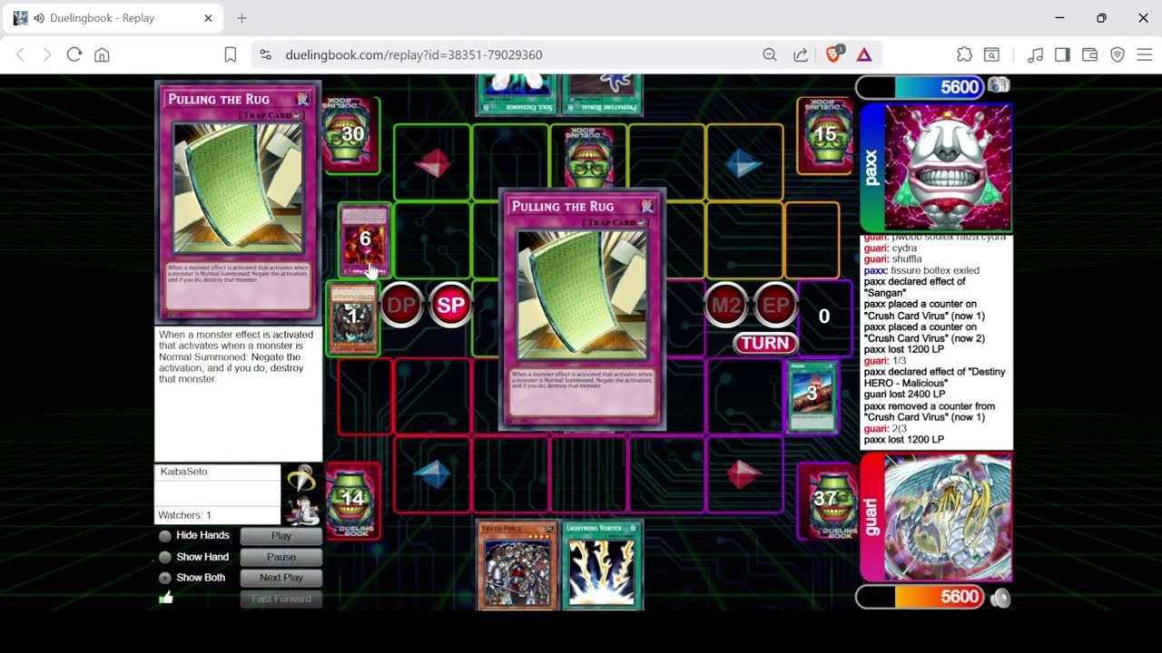Click the graveyard card showing count 1
This screenshot has width=1162, height=653.
(x=352, y=317)
